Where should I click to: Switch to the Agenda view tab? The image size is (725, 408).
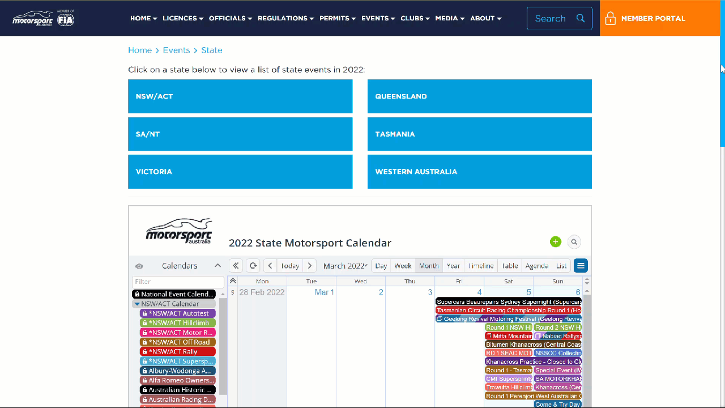[x=536, y=266]
